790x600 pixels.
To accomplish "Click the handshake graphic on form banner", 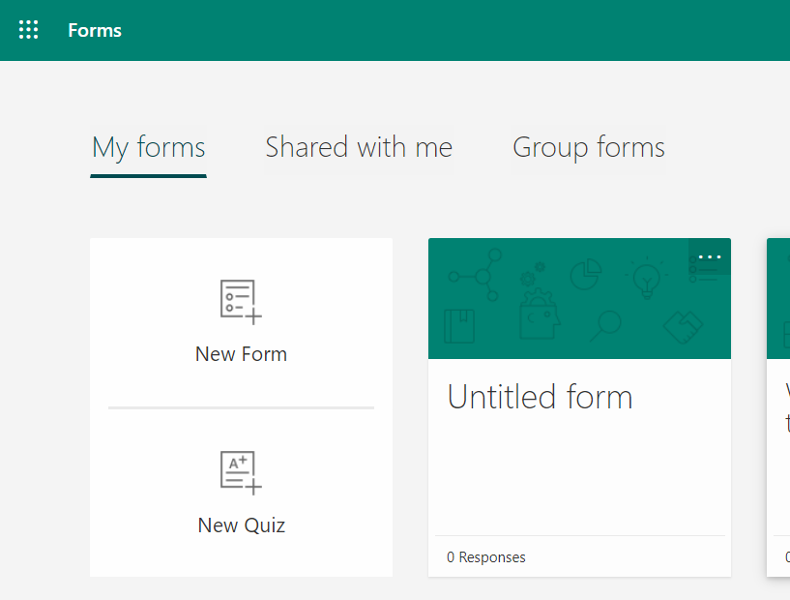I will 680,327.
